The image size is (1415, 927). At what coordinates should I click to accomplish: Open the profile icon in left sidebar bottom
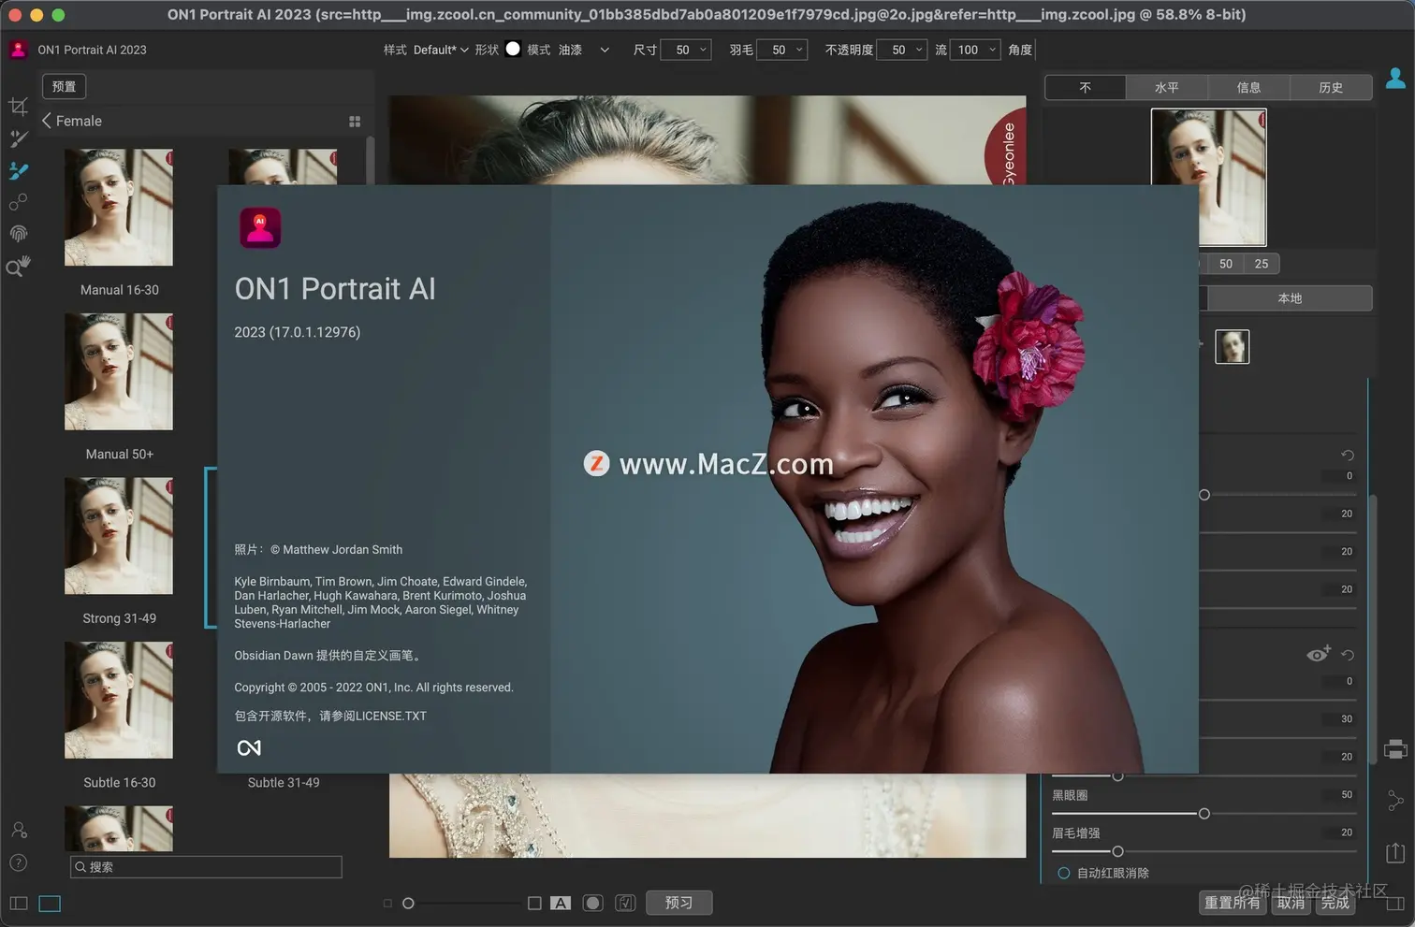[x=18, y=830]
